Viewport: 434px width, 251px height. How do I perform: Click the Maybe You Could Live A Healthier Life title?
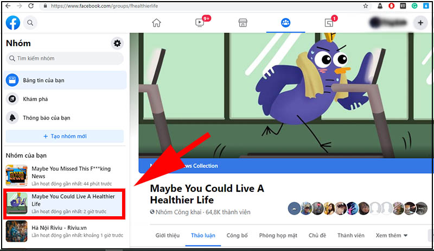pos(207,194)
